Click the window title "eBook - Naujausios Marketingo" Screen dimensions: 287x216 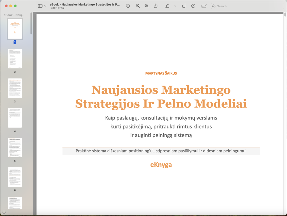coord(85,4)
